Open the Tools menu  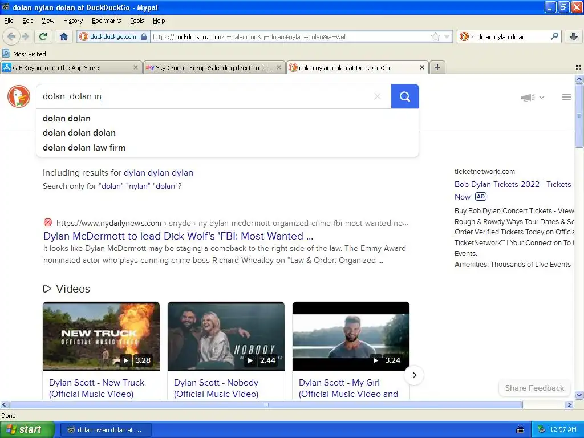click(x=137, y=21)
